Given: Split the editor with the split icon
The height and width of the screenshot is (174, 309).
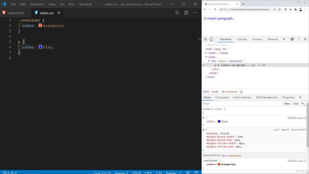Looking at the screenshot, I should [186, 13].
